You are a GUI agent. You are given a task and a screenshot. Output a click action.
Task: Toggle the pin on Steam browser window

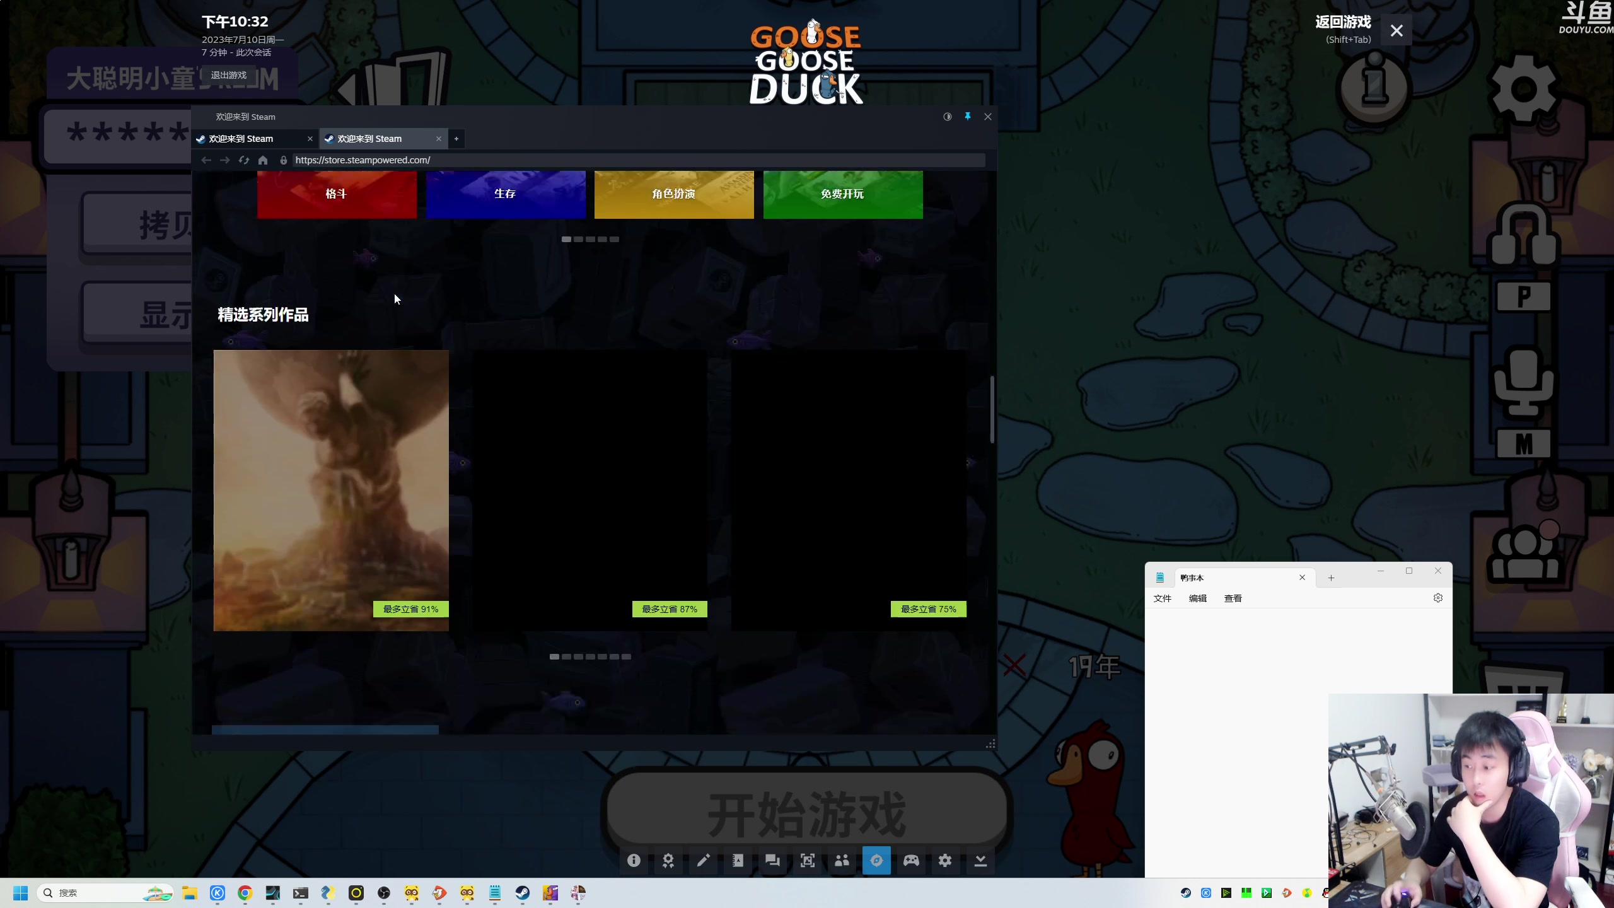pos(968,117)
